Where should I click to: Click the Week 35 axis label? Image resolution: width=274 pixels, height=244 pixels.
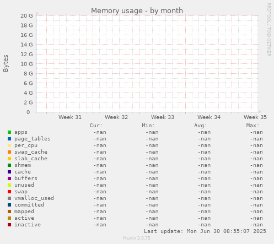(255, 117)
